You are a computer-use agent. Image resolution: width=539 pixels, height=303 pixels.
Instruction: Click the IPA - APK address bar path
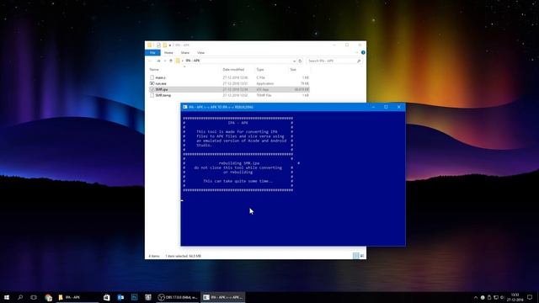(193, 61)
